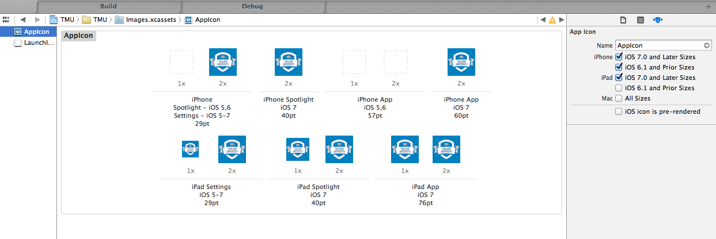Select empty 1x slot for iPhone App 57pt
Viewport: 716px width, 239px height.
pyautogui.click(x=354, y=62)
